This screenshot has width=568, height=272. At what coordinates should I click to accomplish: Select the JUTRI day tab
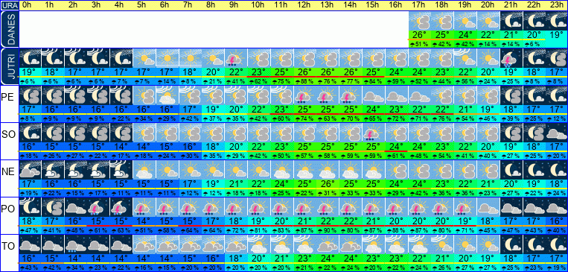coord(10,66)
